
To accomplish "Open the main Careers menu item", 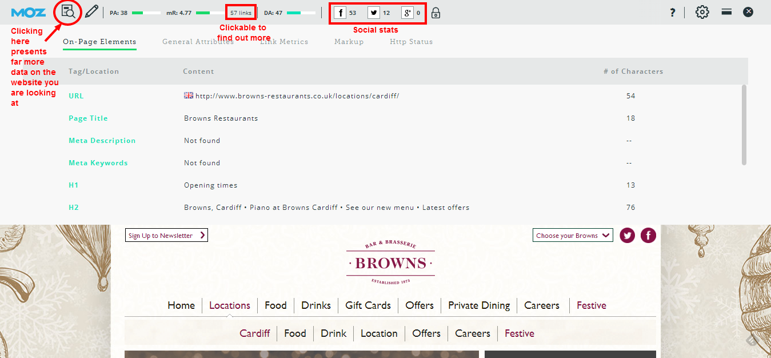I will point(542,305).
